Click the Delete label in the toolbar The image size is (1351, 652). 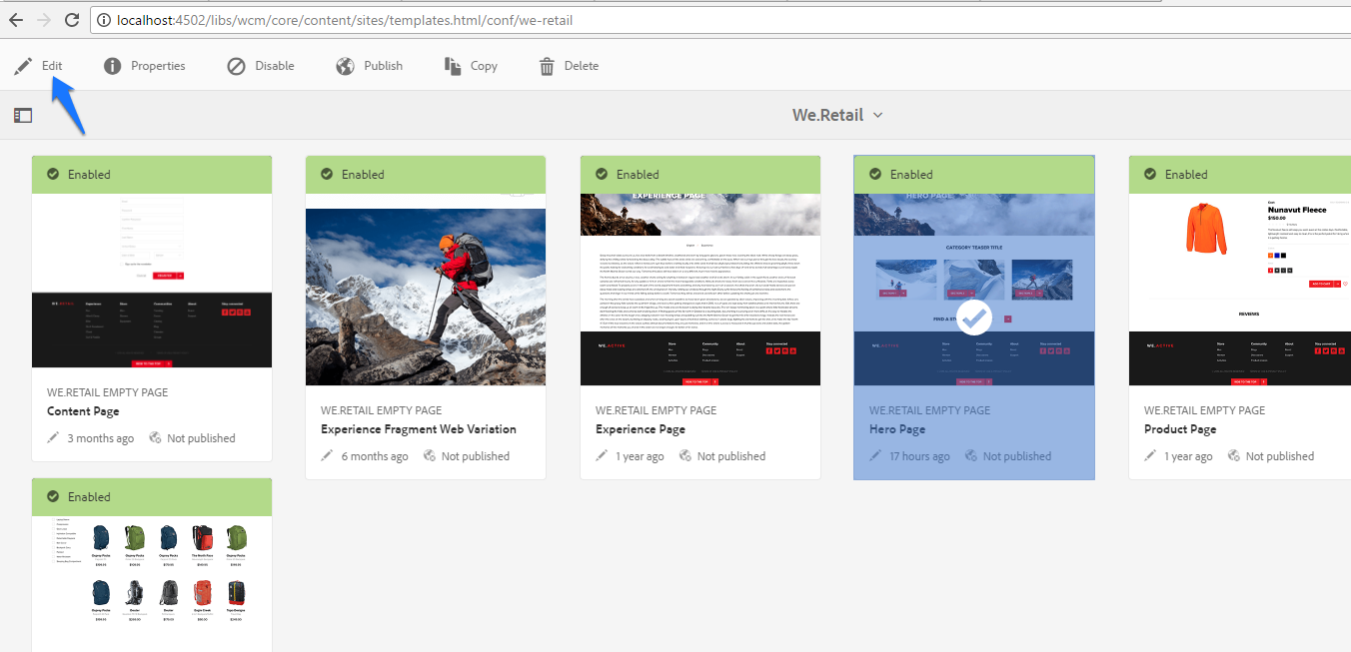[x=582, y=66]
